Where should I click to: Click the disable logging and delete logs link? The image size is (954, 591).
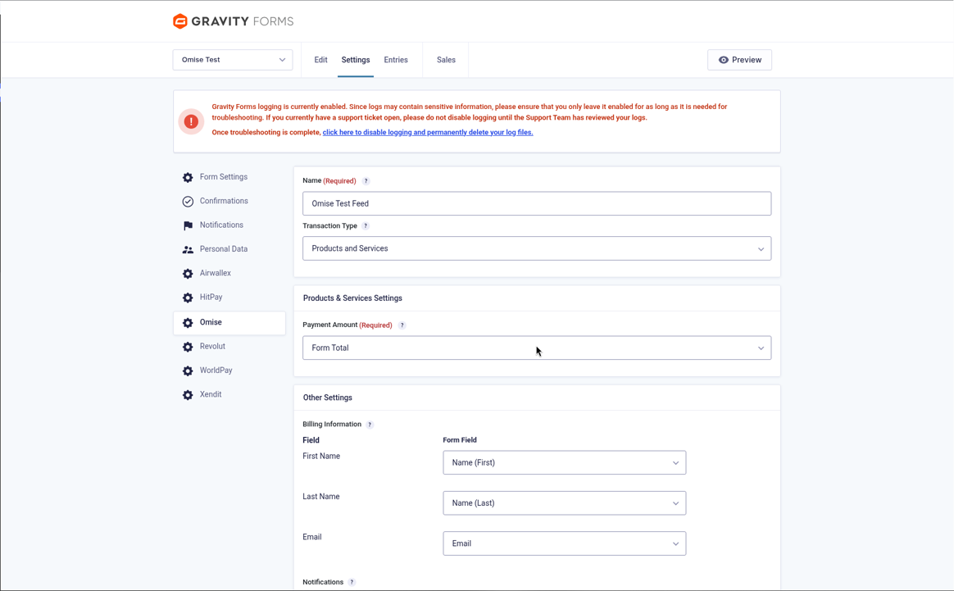pyautogui.click(x=428, y=132)
